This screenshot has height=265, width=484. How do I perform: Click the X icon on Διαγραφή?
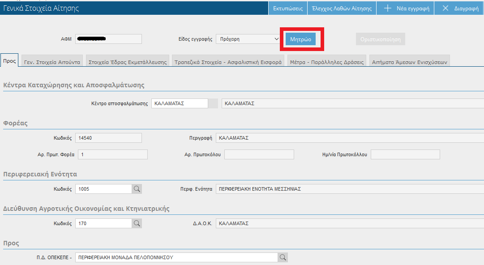pyautogui.click(x=445, y=9)
